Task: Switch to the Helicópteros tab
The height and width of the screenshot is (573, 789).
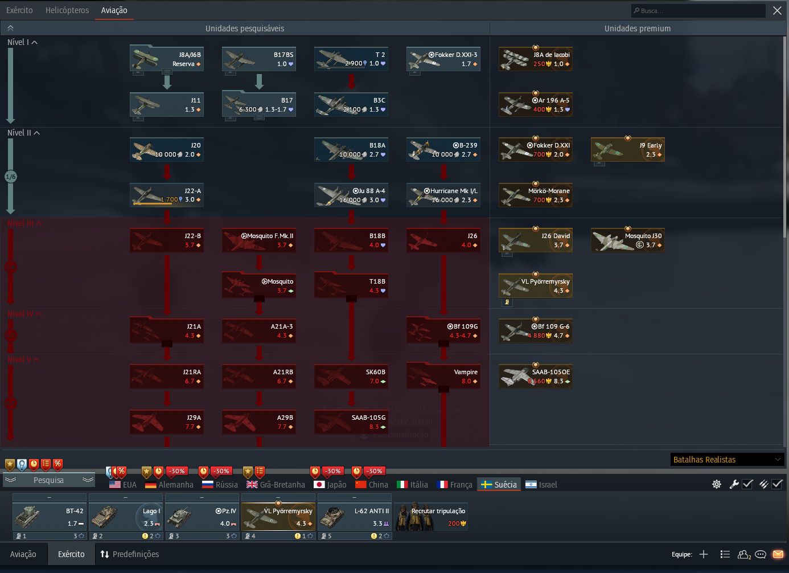Action: 67,10
